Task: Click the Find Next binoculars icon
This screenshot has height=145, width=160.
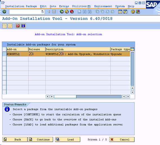Action: point(90,12)
